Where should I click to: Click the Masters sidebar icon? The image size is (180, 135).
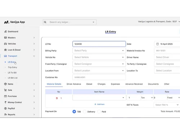click(5, 38)
